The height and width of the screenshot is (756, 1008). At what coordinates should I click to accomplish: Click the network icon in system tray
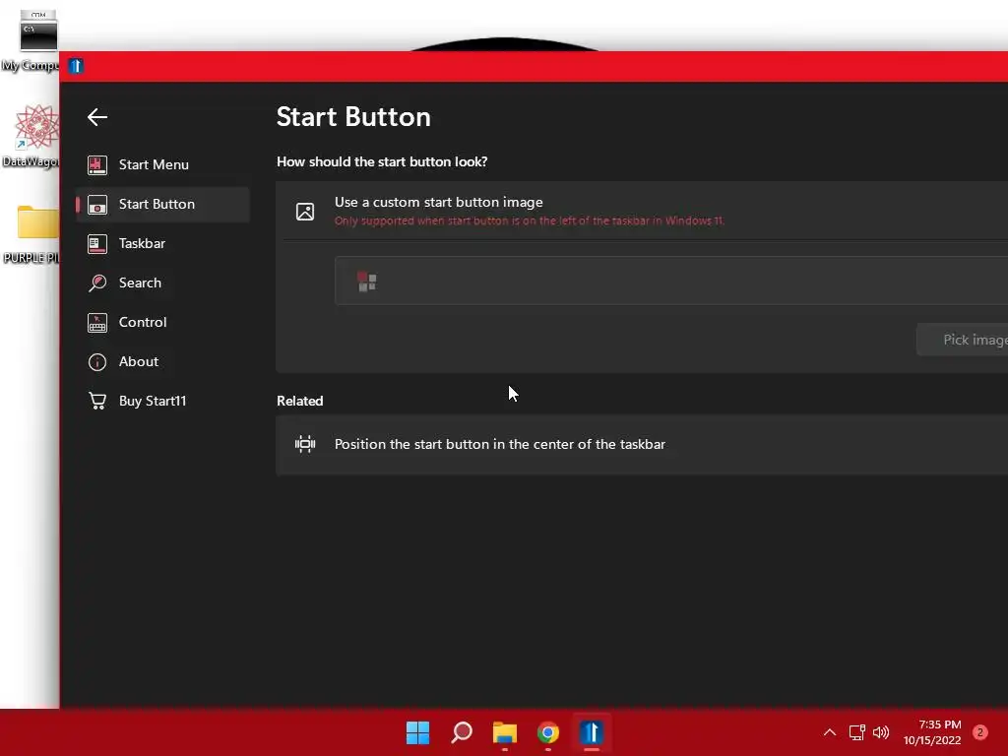tap(856, 732)
